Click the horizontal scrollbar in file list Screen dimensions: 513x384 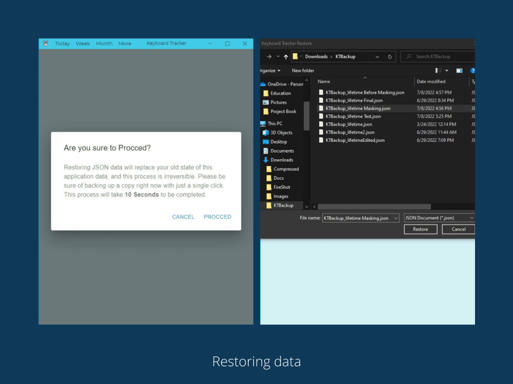tap(374, 207)
